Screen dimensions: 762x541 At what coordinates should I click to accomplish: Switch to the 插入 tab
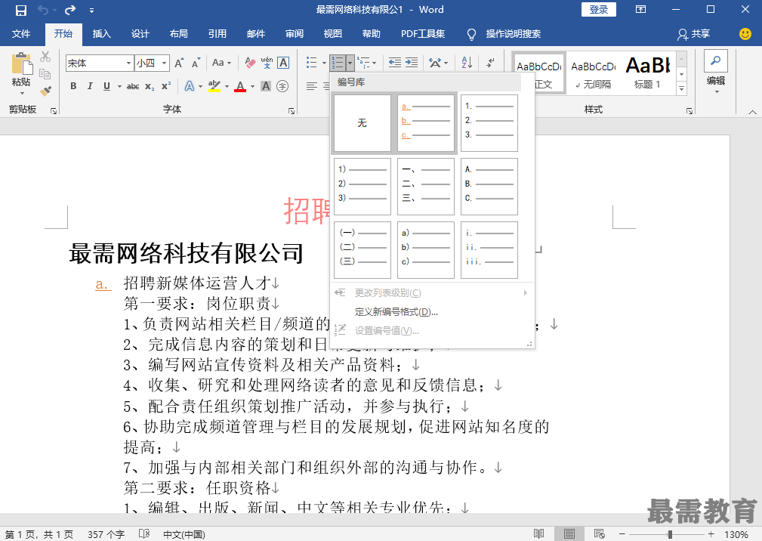click(101, 34)
